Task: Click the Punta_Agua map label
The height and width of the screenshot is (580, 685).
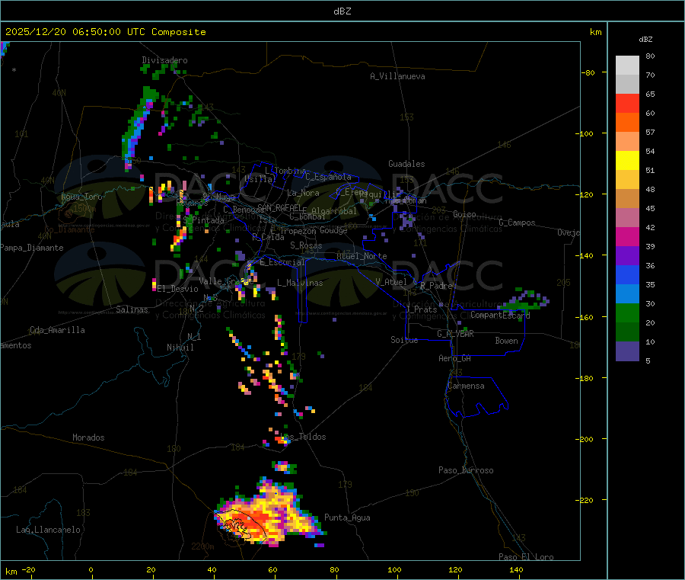Action: pyautogui.click(x=347, y=518)
